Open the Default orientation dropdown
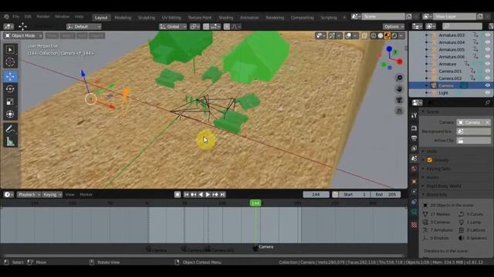The height and width of the screenshot is (277, 494). click(84, 27)
